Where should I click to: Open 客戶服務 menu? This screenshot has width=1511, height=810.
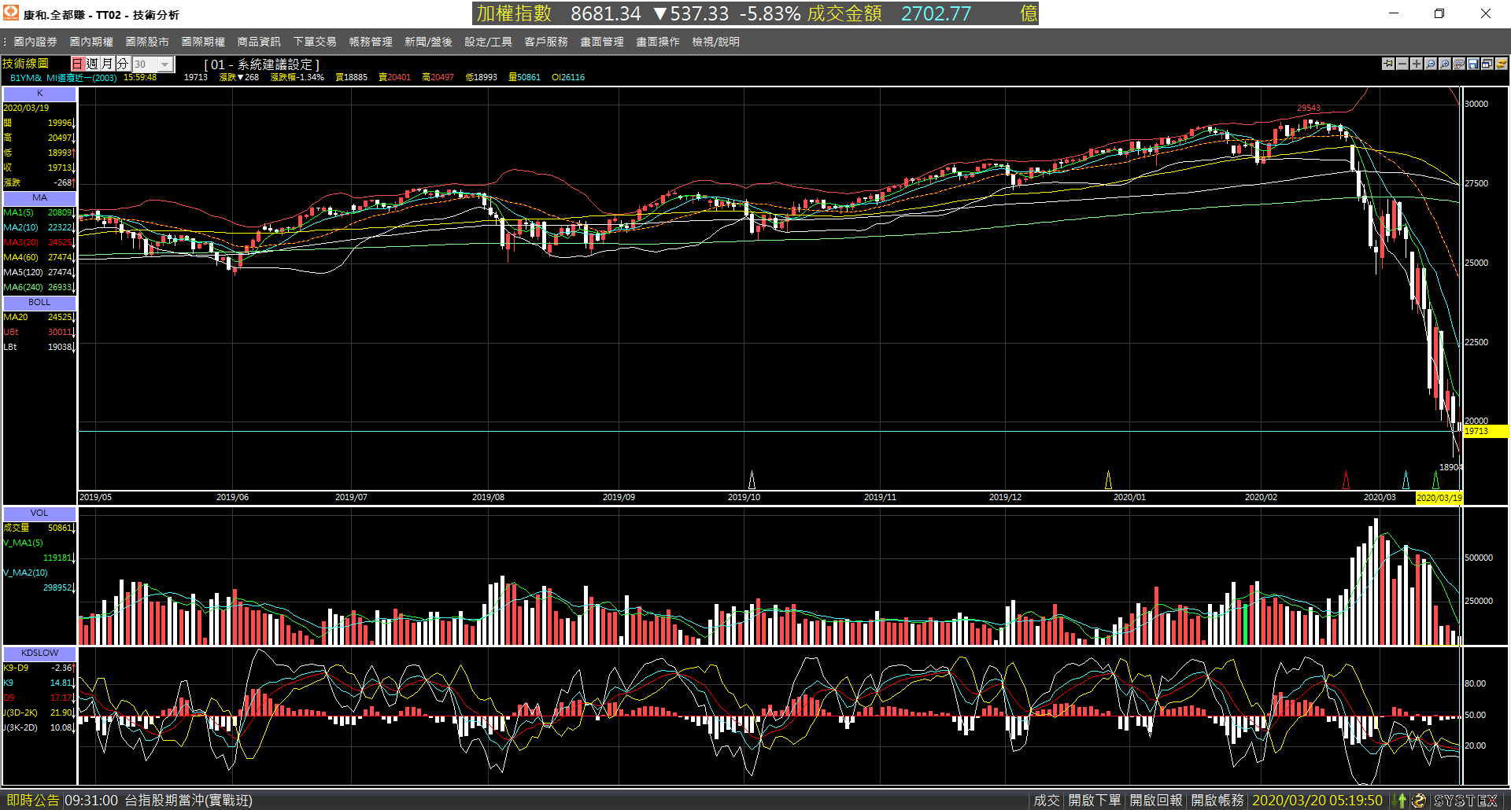(546, 42)
